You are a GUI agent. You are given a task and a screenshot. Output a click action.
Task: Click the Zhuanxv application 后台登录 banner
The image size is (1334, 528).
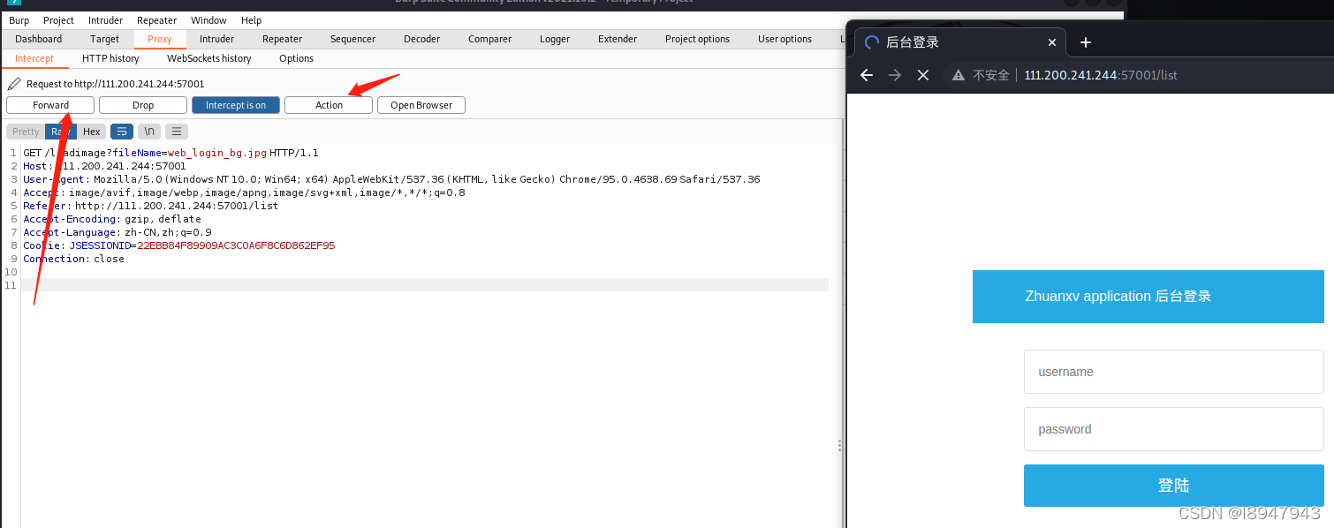click(x=1148, y=297)
